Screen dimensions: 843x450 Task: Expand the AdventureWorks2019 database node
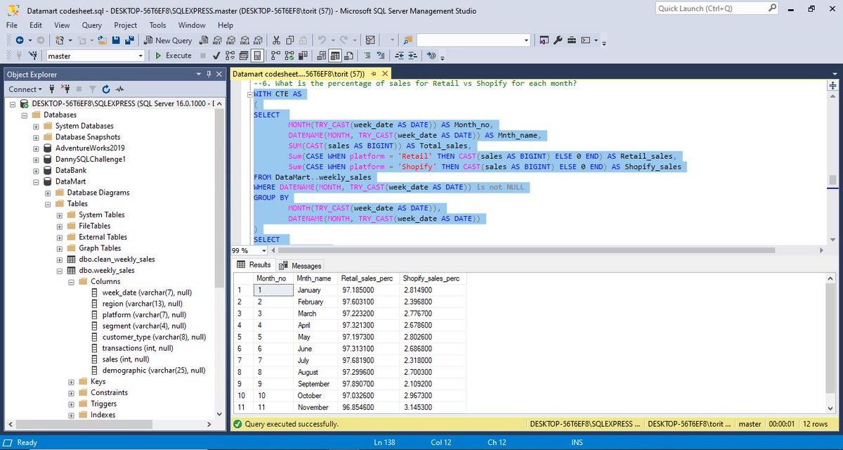pyautogui.click(x=37, y=148)
